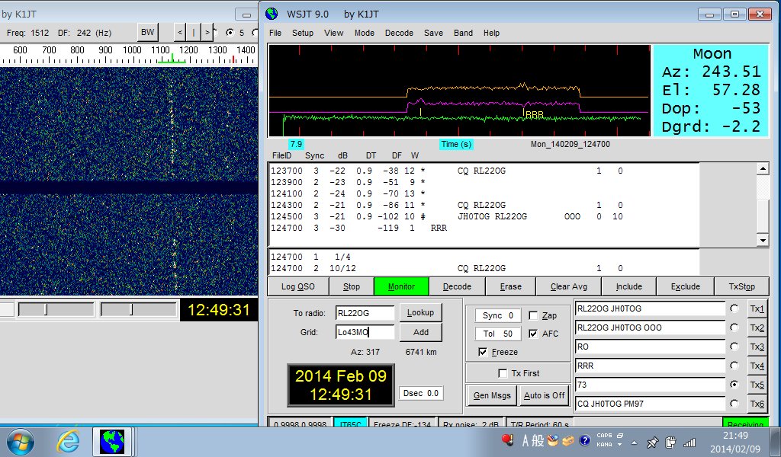Click the IME '般' conversion mode icon
781x457 pixels.
click(x=538, y=440)
